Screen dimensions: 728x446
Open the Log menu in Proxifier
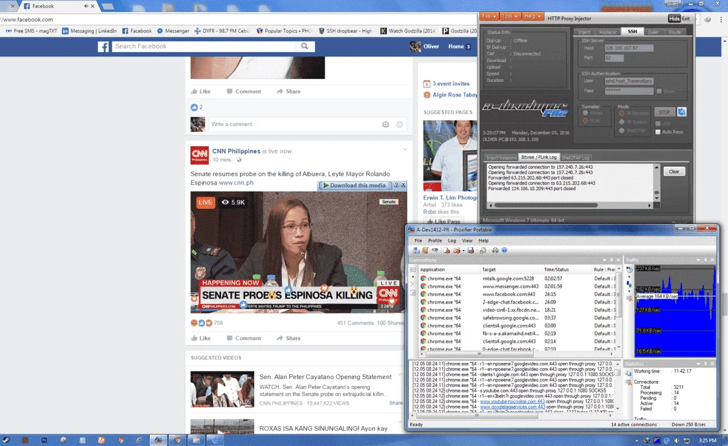point(452,241)
